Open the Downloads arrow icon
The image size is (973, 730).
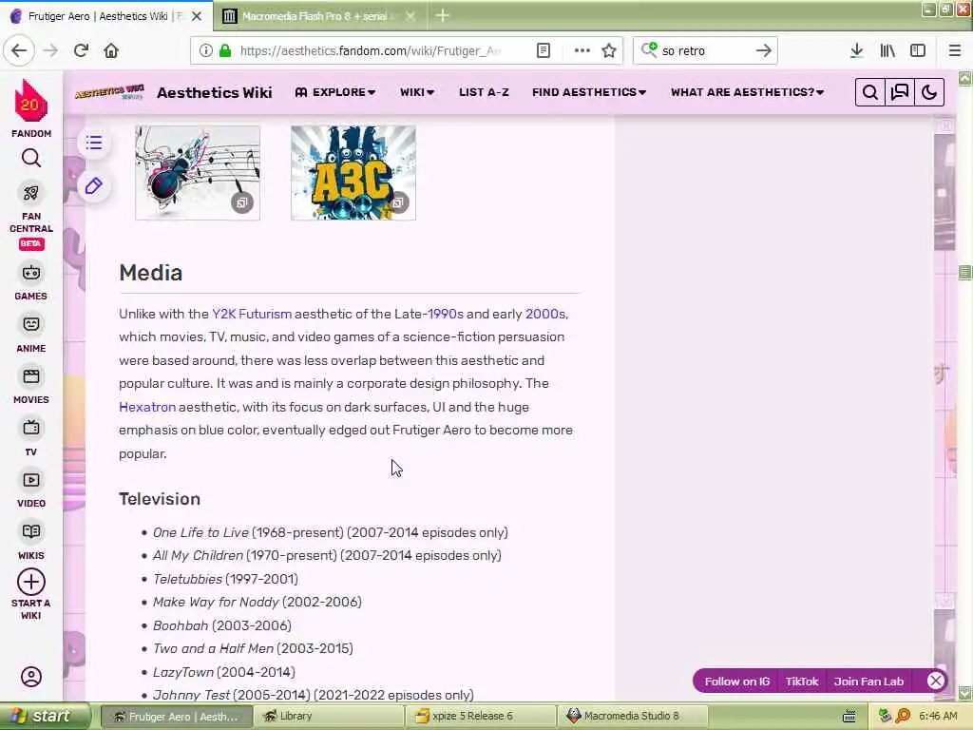(x=856, y=50)
